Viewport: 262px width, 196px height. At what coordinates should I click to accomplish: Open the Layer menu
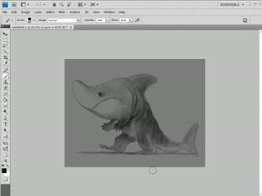point(38,12)
